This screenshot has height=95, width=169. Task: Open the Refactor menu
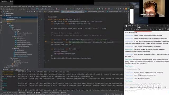tap(24, 7)
